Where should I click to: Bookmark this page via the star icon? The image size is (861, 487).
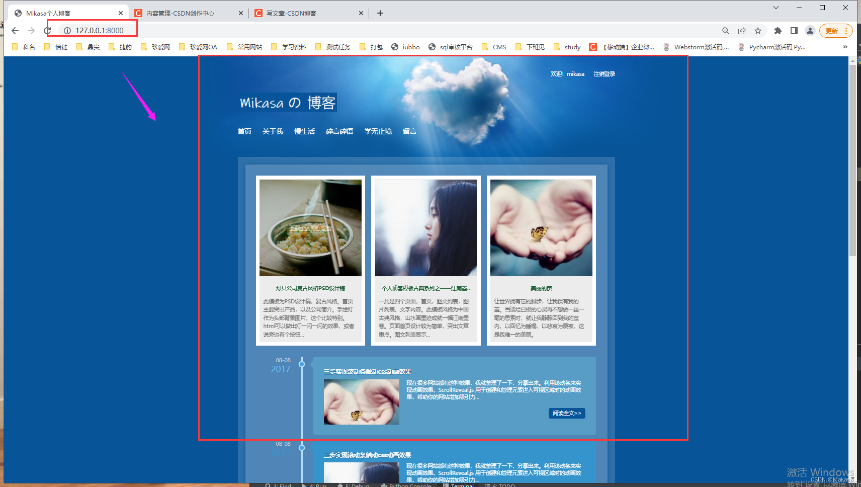(758, 30)
